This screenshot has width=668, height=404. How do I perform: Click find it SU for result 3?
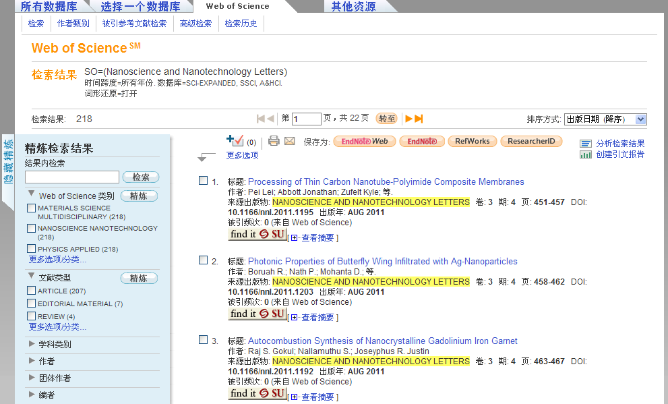click(x=257, y=394)
